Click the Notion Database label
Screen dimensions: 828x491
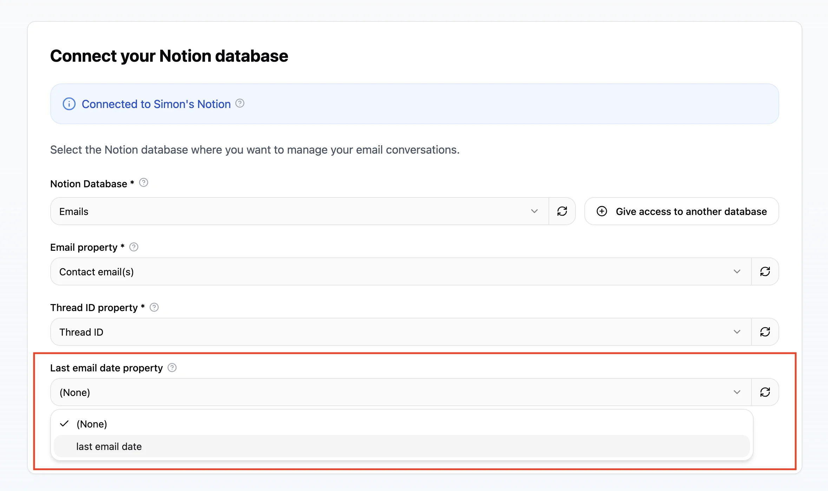tap(92, 184)
